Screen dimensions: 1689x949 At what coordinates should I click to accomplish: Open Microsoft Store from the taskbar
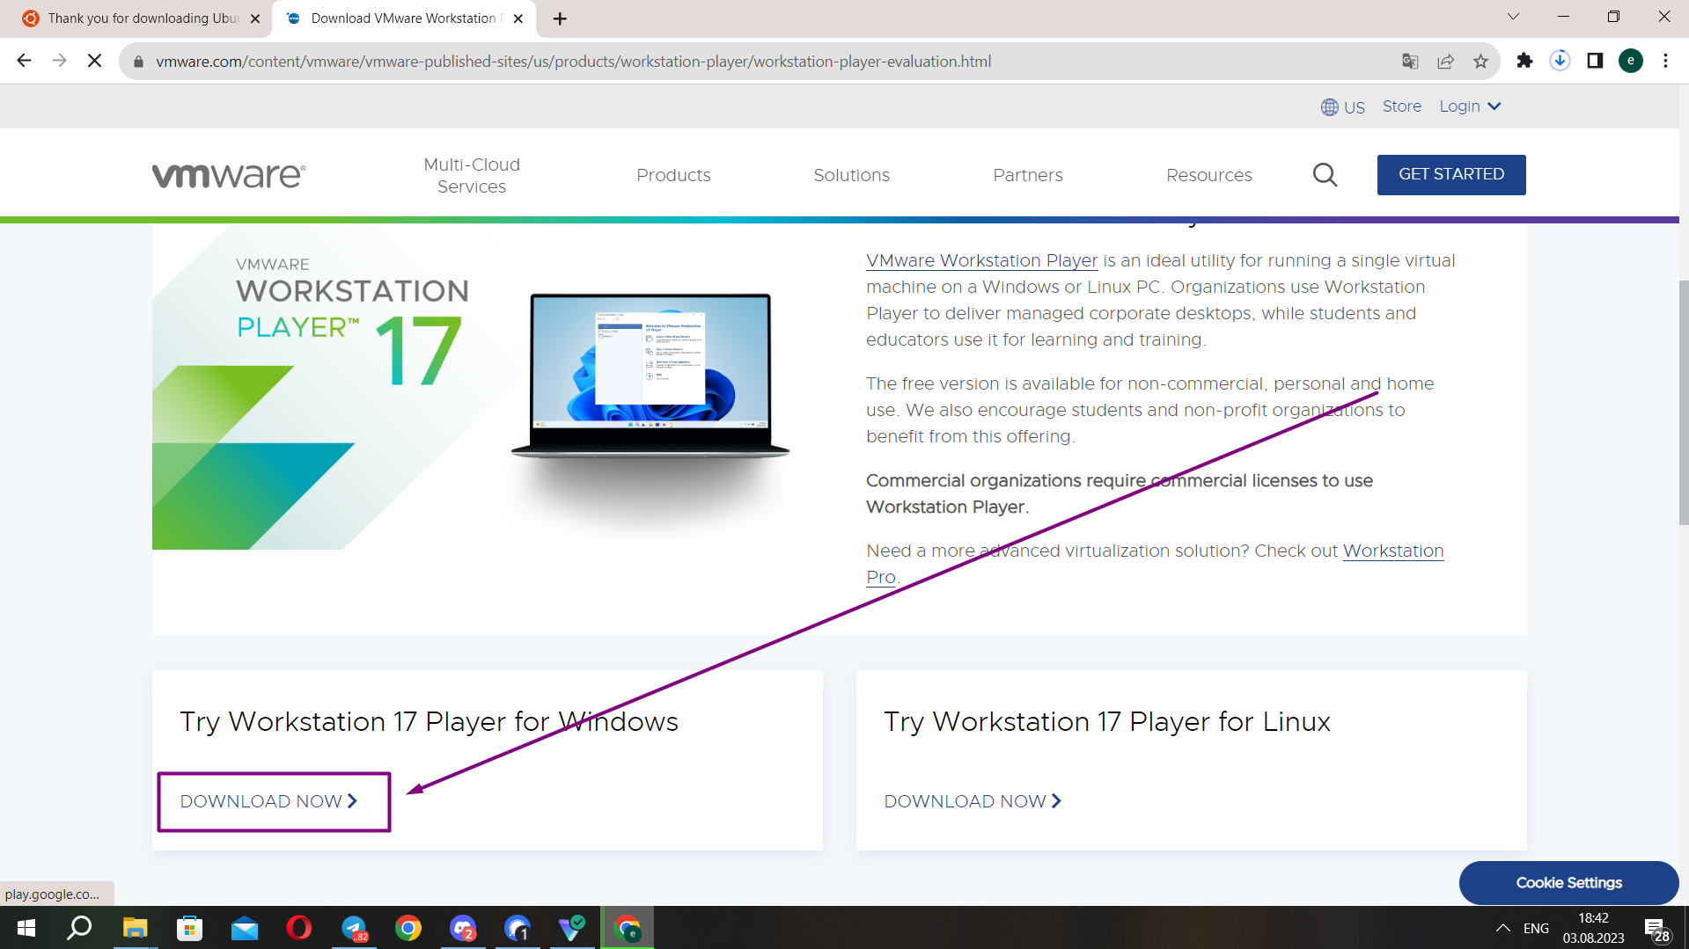tap(189, 928)
